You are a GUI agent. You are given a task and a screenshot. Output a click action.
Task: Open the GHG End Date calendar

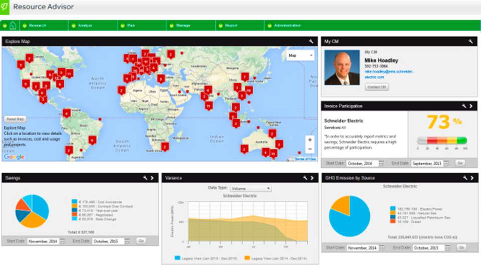[x=448, y=247]
